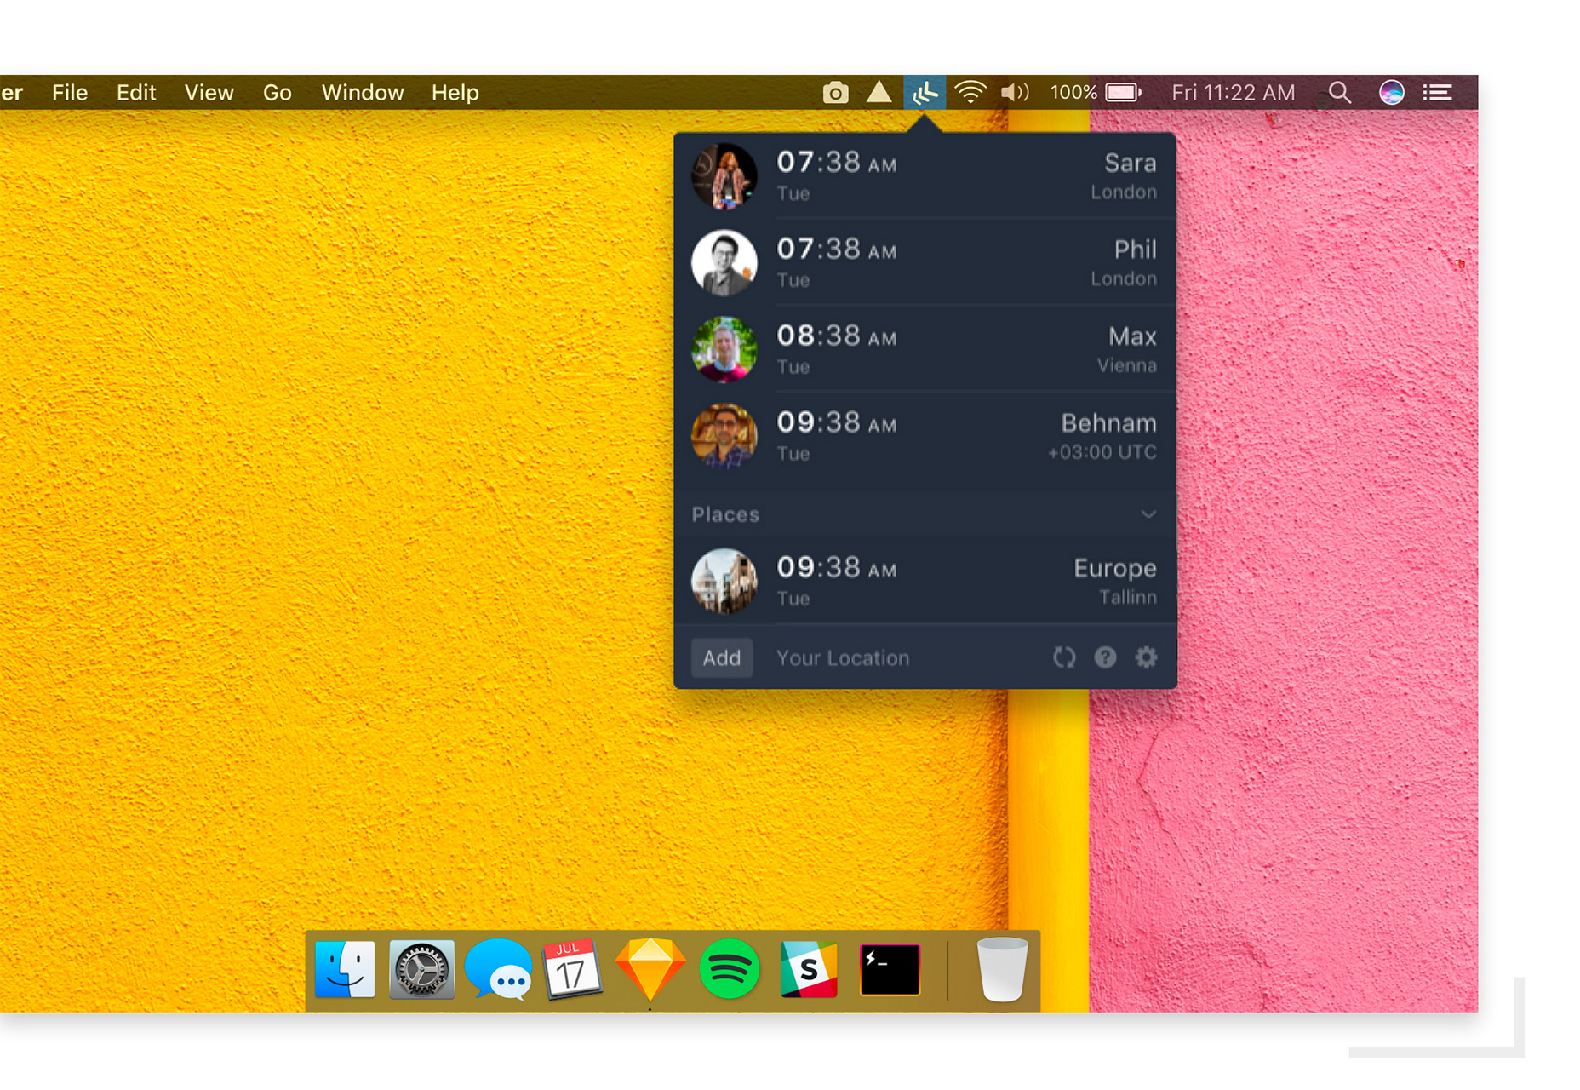This screenshot has width=1580, height=1090.
Task: Open Notification Center list icon
Action: [1438, 93]
